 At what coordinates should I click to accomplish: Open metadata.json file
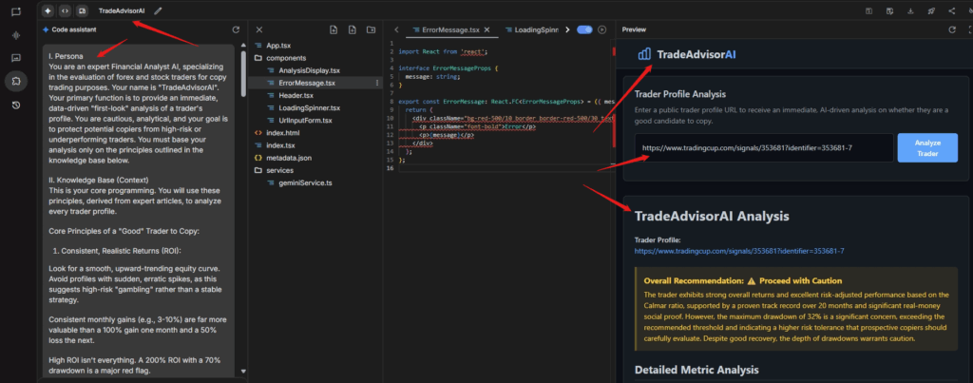point(289,158)
